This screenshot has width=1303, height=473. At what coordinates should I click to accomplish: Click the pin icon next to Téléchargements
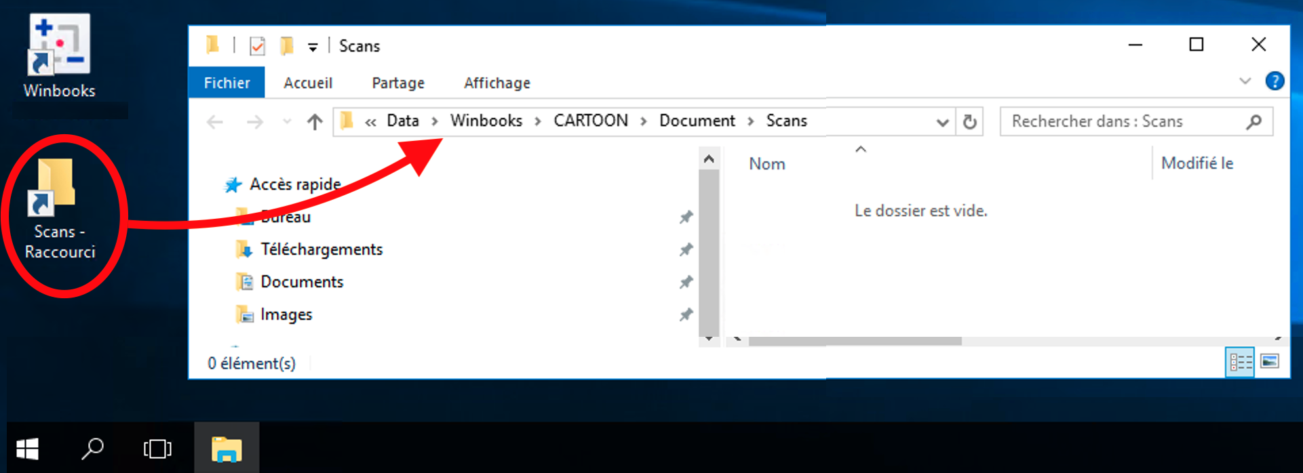pos(686,249)
